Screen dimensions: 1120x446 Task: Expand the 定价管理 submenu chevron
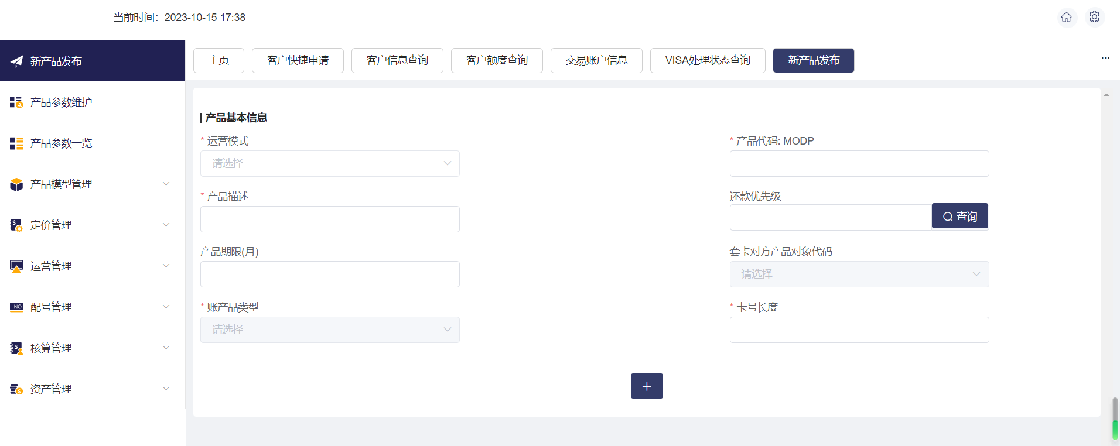coord(166,225)
